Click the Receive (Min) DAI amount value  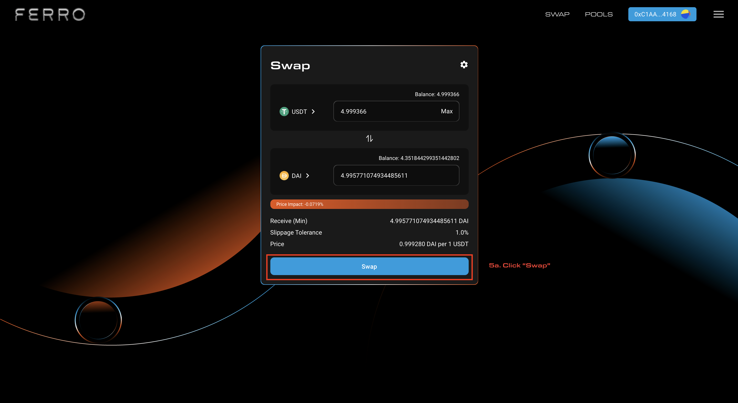(x=429, y=221)
